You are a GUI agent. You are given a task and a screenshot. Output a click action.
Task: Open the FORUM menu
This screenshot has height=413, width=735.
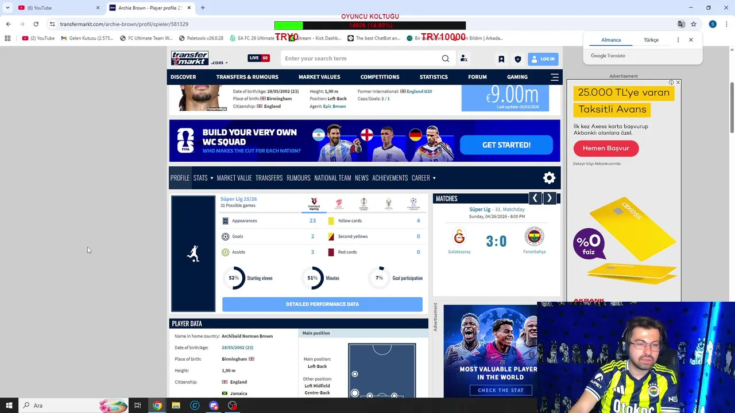pyautogui.click(x=477, y=77)
